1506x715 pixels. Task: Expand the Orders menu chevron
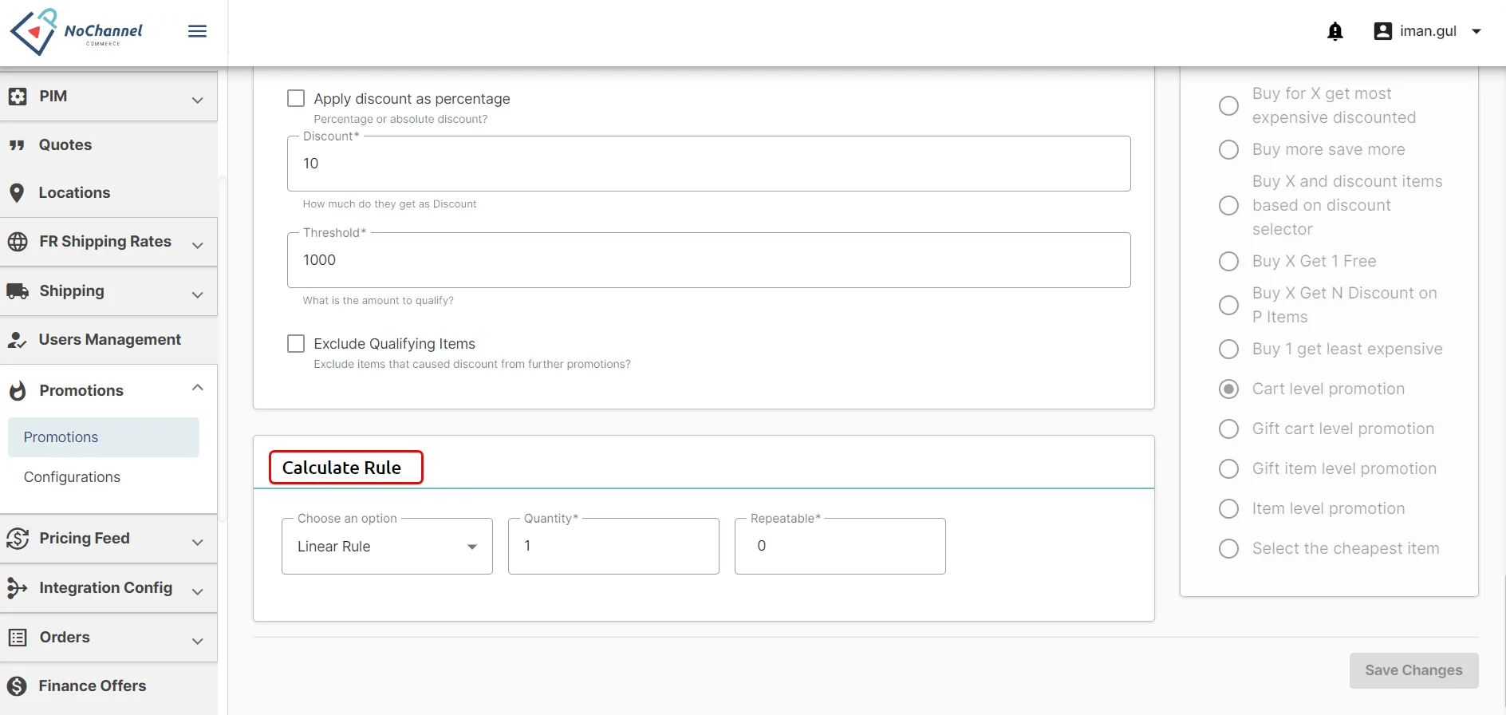[198, 642]
